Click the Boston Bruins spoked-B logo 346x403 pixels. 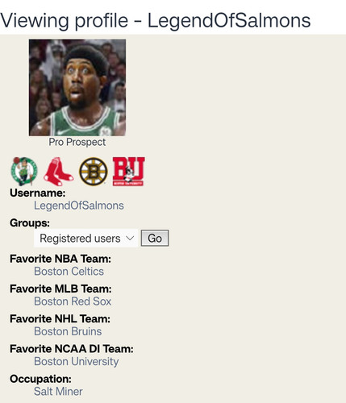[x=94, y=172]
